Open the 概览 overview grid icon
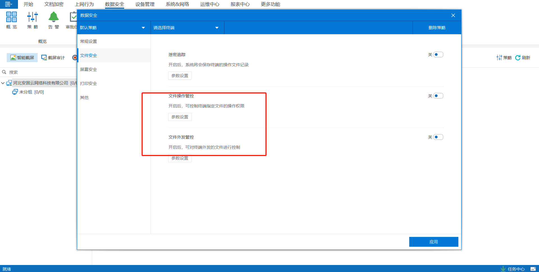Image resolution: width=539 pixels, height=272 pixels. (x=12, y=17)
